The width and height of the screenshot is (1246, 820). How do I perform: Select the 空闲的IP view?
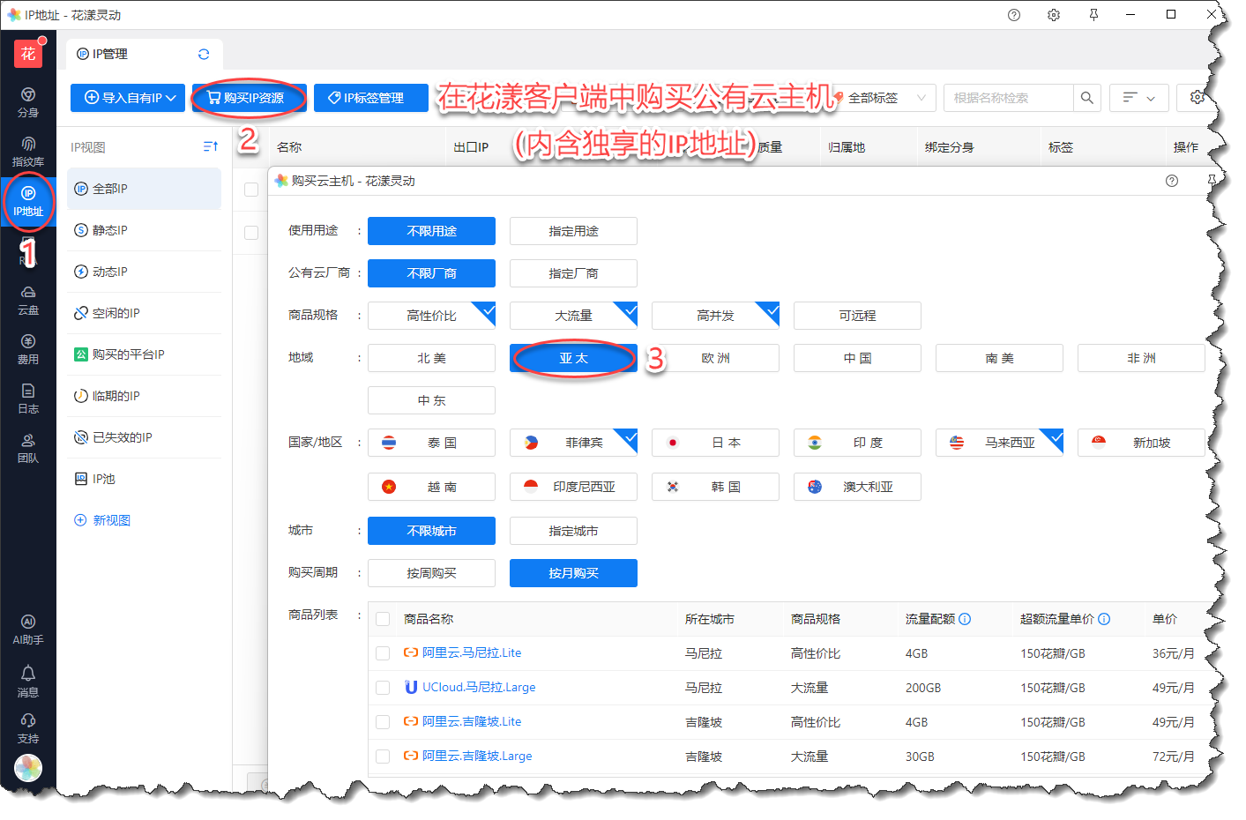click(144, 313)
